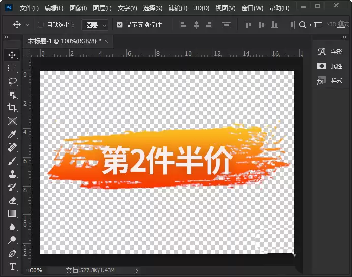Select the Gradient tool
The width and height of the screenshot is (352, 277).
coord(12,213)
